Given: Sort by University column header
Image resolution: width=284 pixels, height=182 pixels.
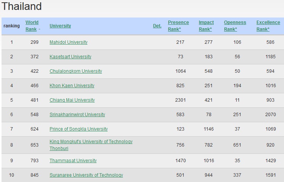Looking at the screenshot, I should coord(60,26).
